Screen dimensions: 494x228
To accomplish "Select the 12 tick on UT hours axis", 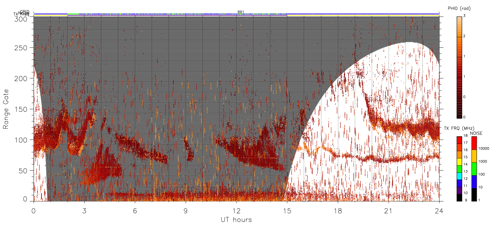I will (237, 210).
